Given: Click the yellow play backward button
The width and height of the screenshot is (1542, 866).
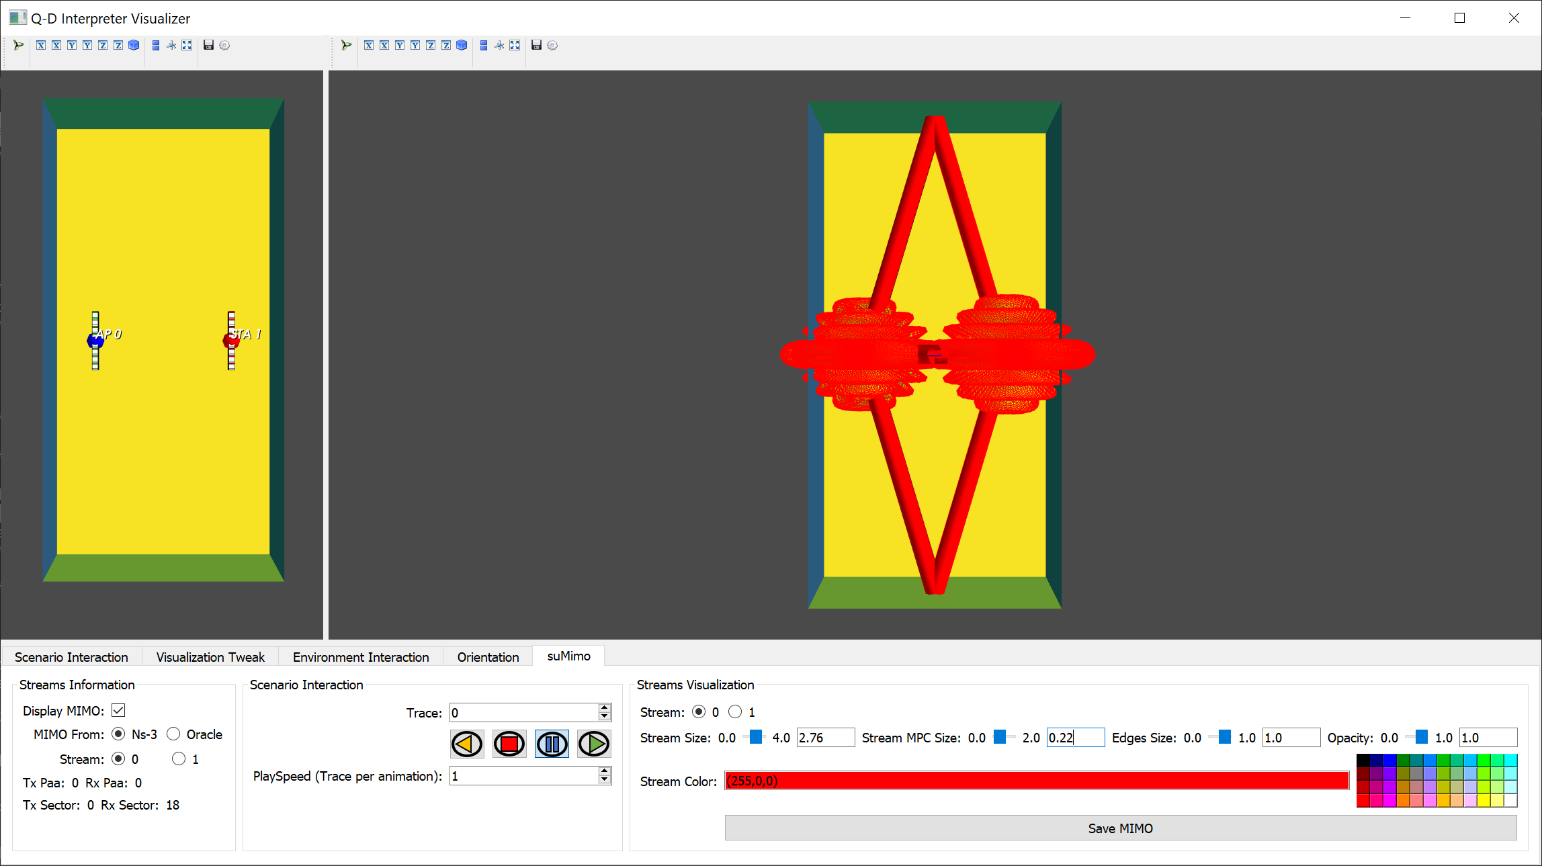Looking at the screenshot, I should [467, 744].
